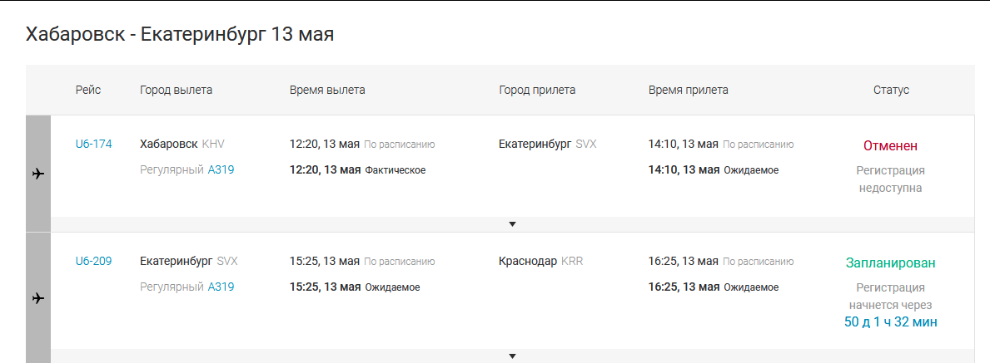Click Хабаровск KHV departure city

(x=182, y=144)
